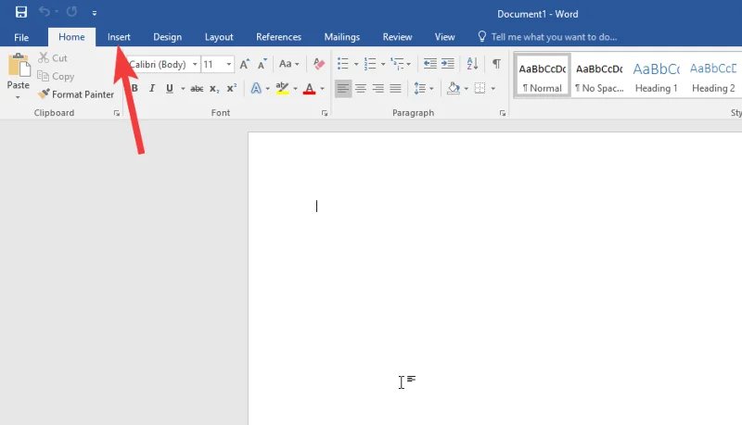Viewport: 742px width, 425px height.
Task: Toggle Bold formatting
Action: pyautogui.click(x=134, y=89)
